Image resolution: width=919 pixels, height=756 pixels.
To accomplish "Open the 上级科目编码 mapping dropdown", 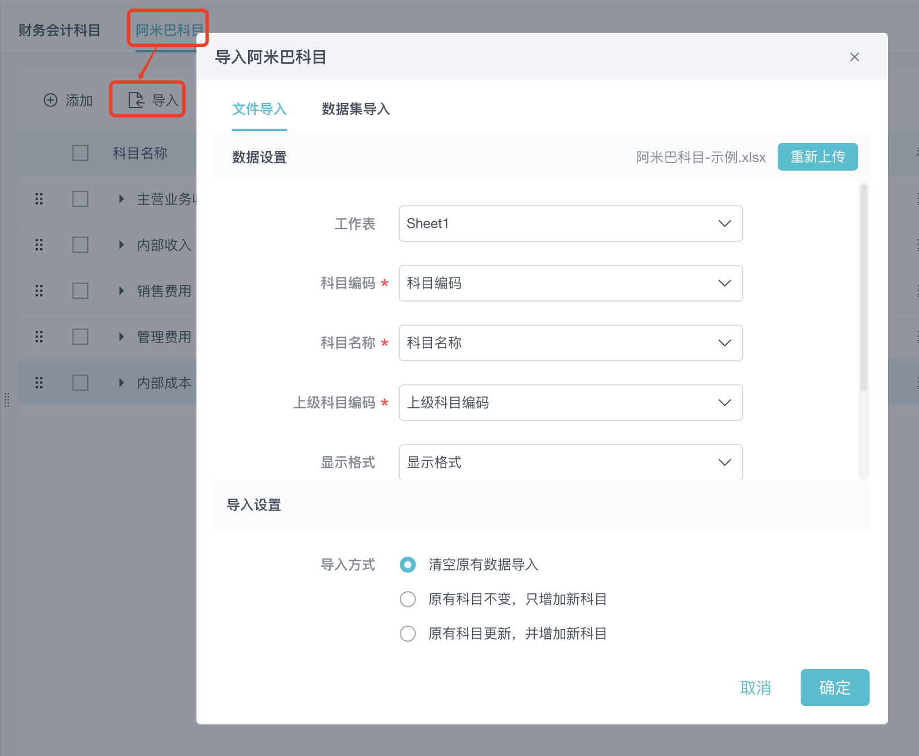I will 570,403.
